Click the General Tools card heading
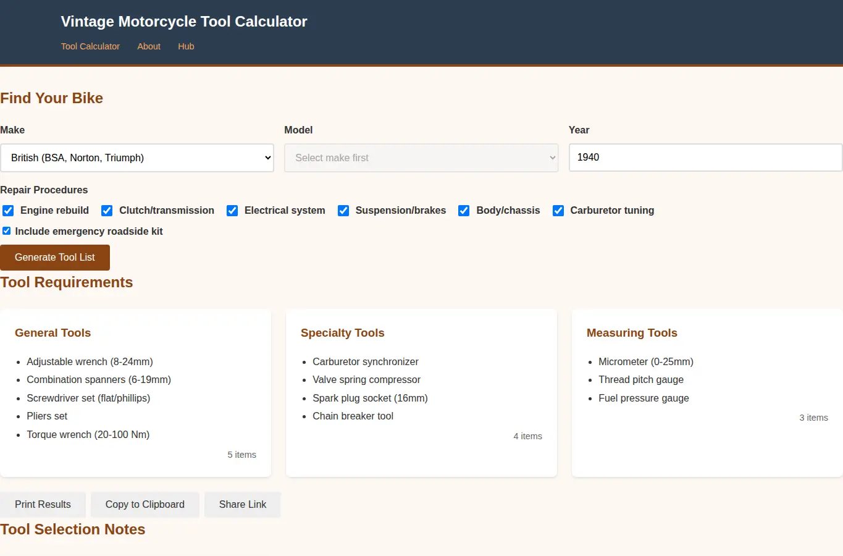This screenshot has height=556, width=843. [x=52, y=333]
